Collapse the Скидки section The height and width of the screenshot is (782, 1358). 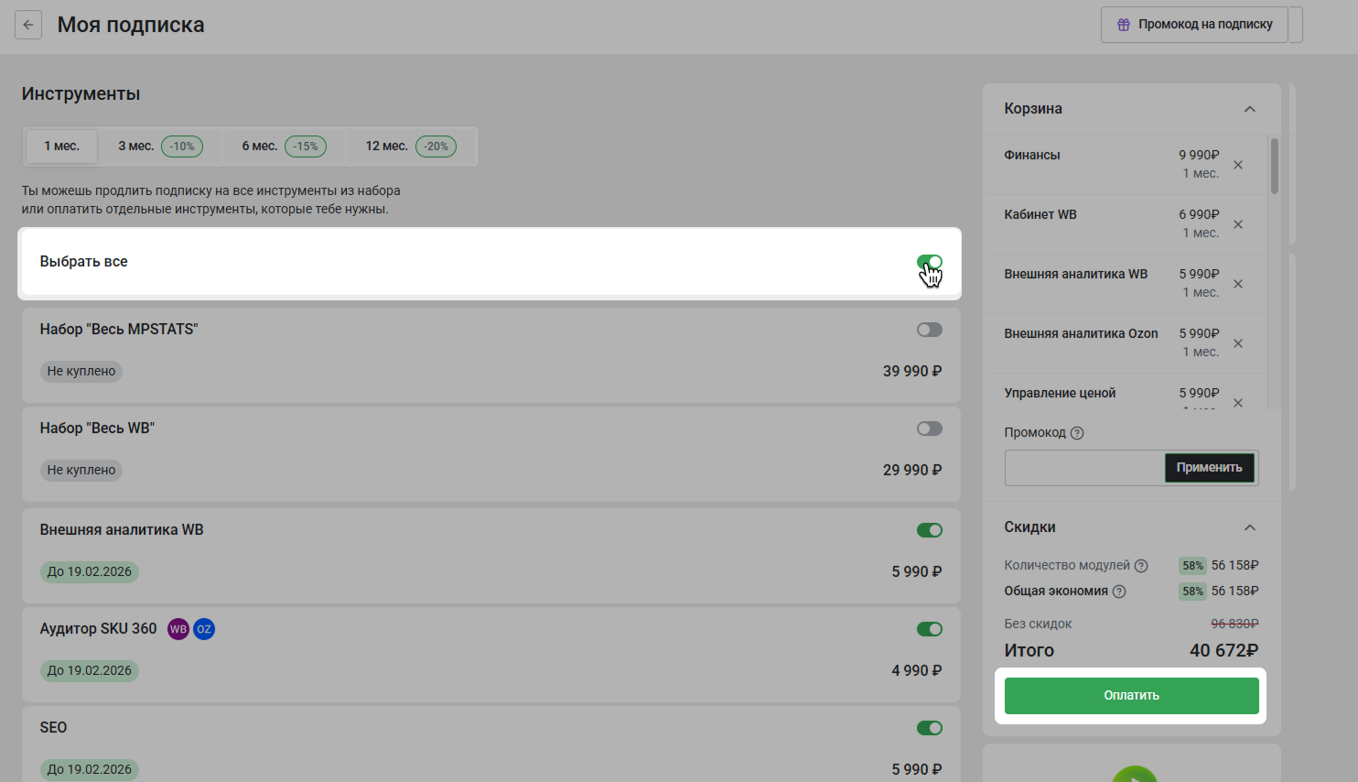click(x=1249, y=527)
